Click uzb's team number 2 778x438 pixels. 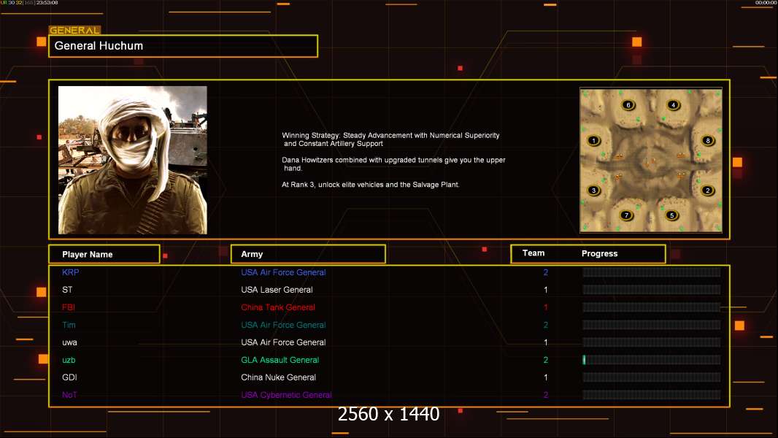point(546,360)
